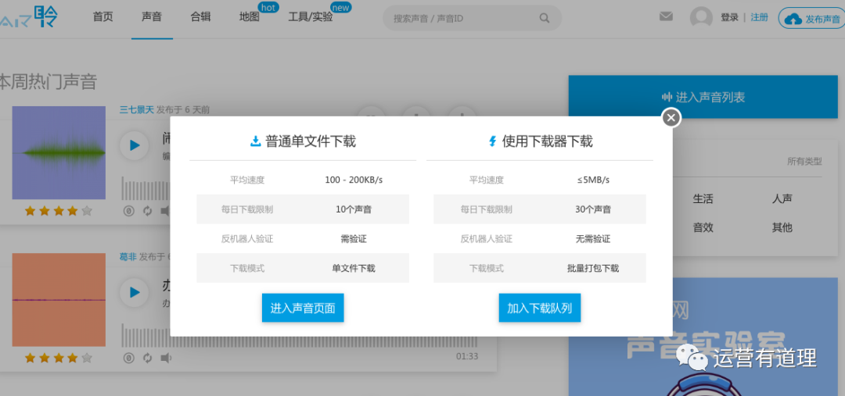Click the green waveform thumbnail

[59, 153]
